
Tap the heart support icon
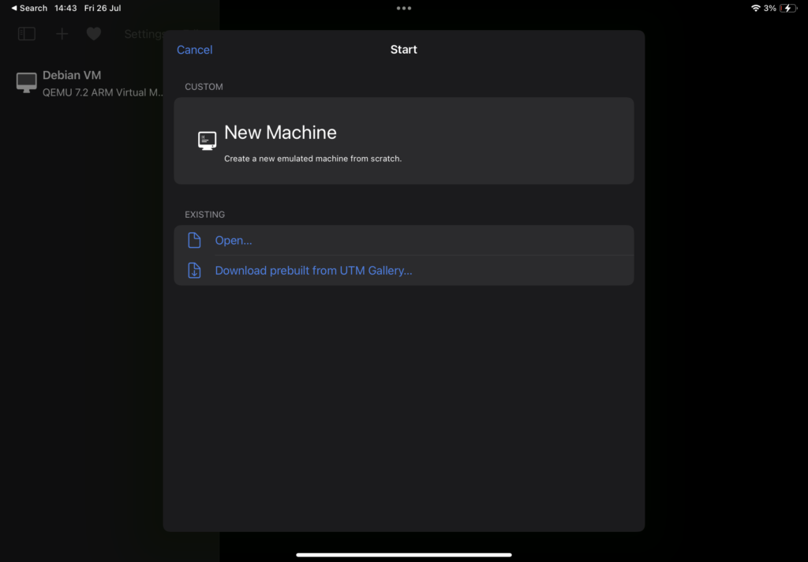pyautogui.click(x=94, y=34)
